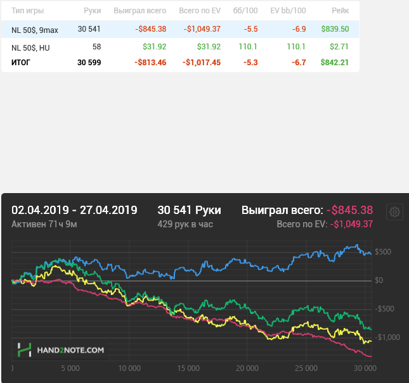Click the -6.7 total EV bb/100 cell

point(299,63)
